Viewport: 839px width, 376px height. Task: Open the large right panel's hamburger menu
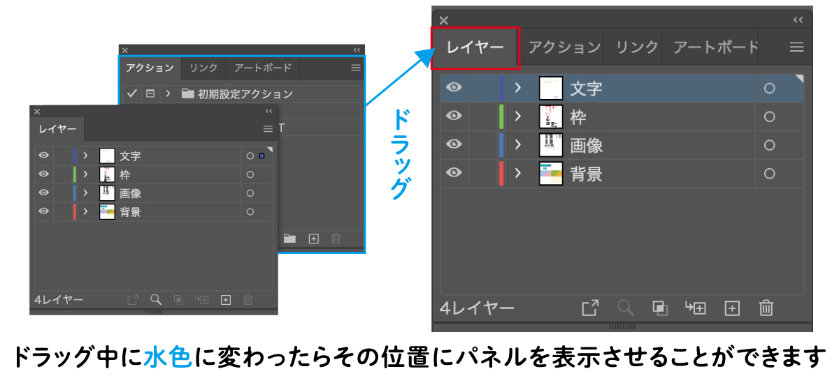tap(796, 47)
